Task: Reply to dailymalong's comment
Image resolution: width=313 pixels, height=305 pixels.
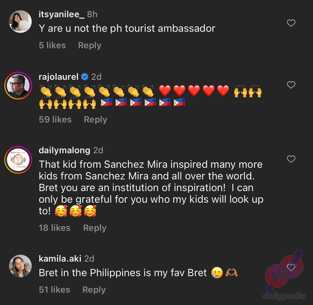Action: [x=95, y=228]
